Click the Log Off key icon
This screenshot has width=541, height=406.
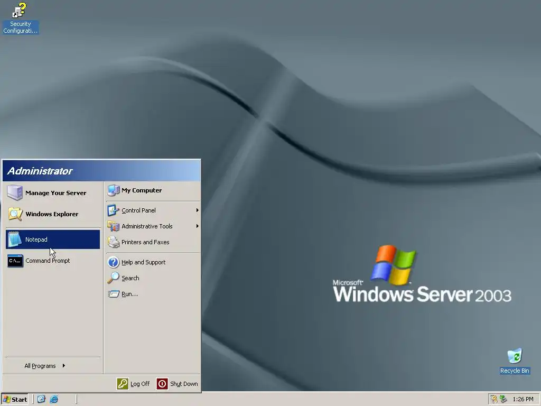pyautogui.click(x=123, y=384)
